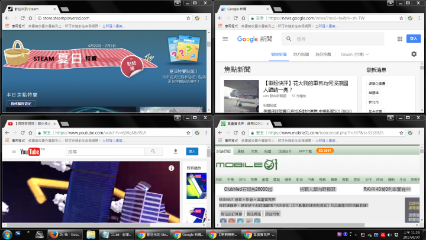Open the YouTube guide hamburger menu
This screenshot has height=240, width=426.
14,152
